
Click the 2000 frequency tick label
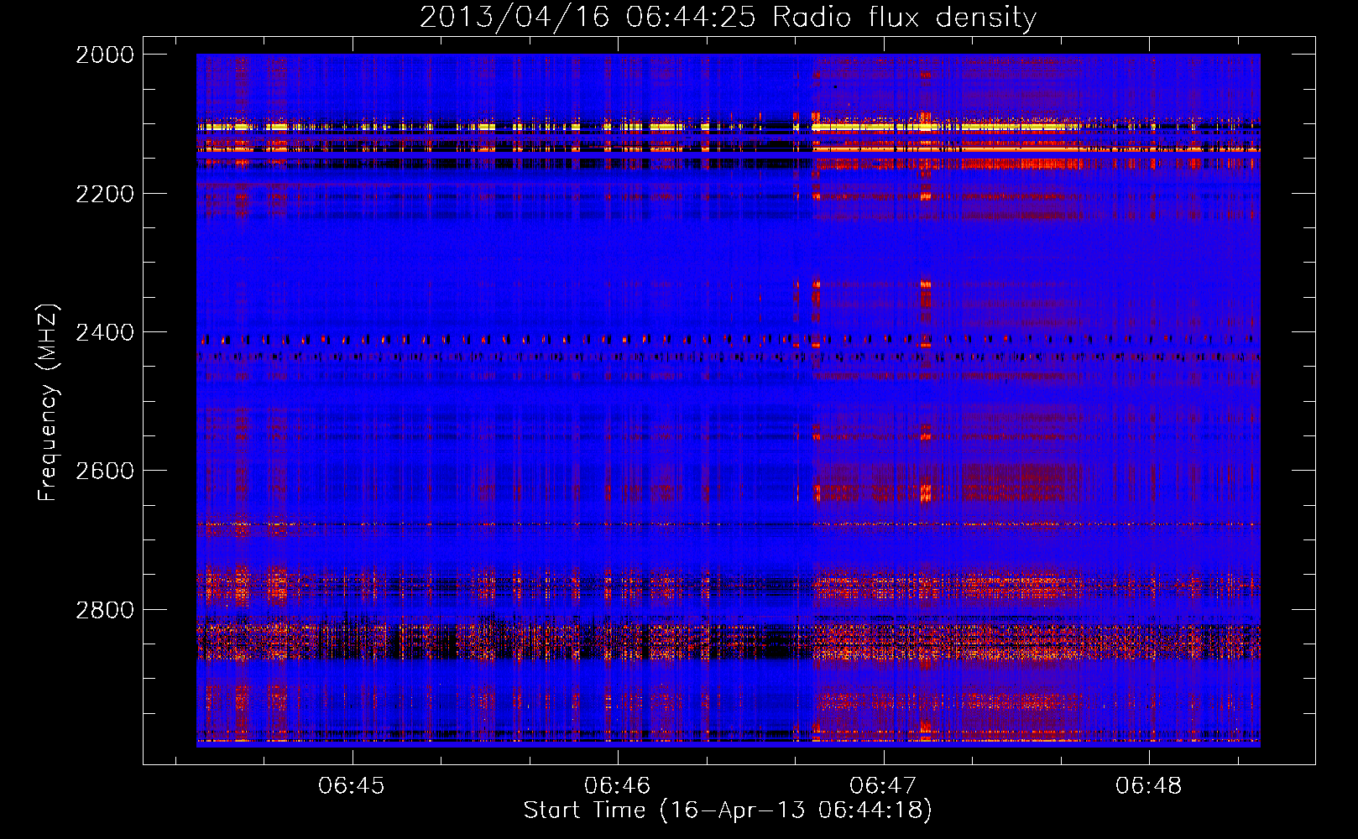click(105, 55)
